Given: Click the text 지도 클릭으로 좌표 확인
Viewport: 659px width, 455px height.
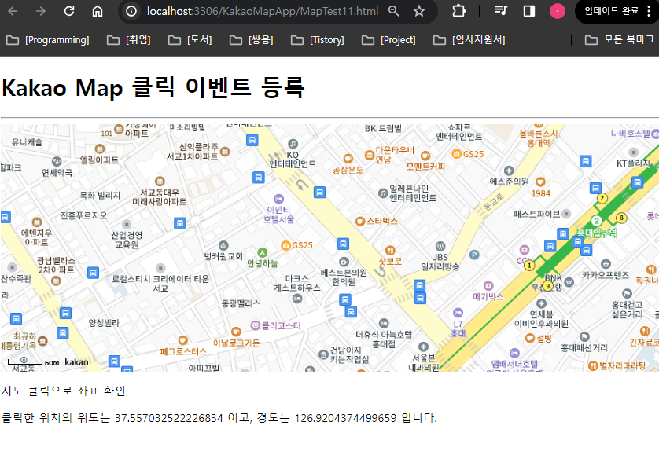Looking at the screenshot, I should tap(64, 391).
